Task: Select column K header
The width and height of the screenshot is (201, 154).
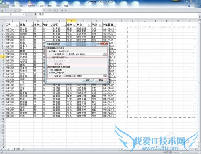Action: [133, 21]
